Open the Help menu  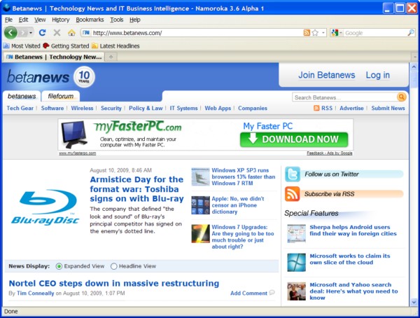coord(134,20)
